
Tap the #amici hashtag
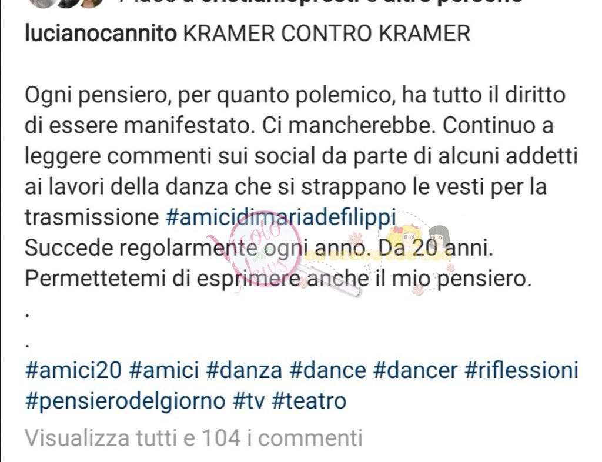(x=164, y=371)
